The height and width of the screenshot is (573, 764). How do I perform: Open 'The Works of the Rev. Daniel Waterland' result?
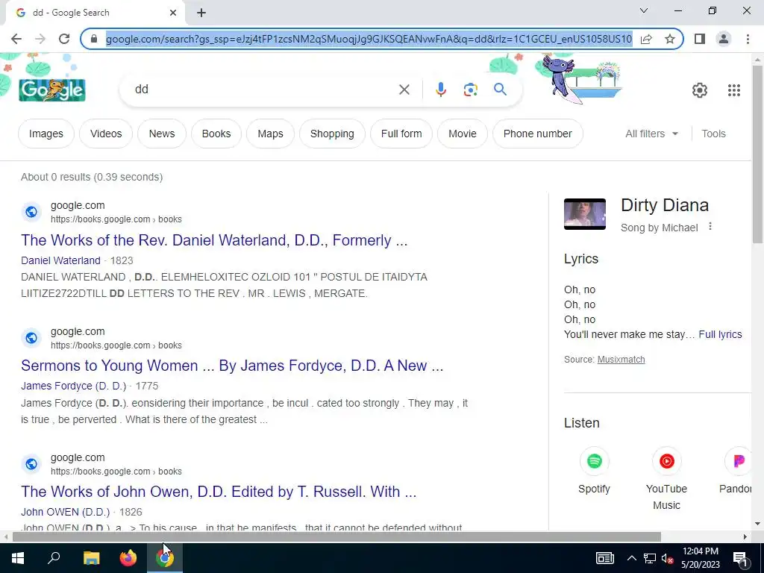(214, 240)
